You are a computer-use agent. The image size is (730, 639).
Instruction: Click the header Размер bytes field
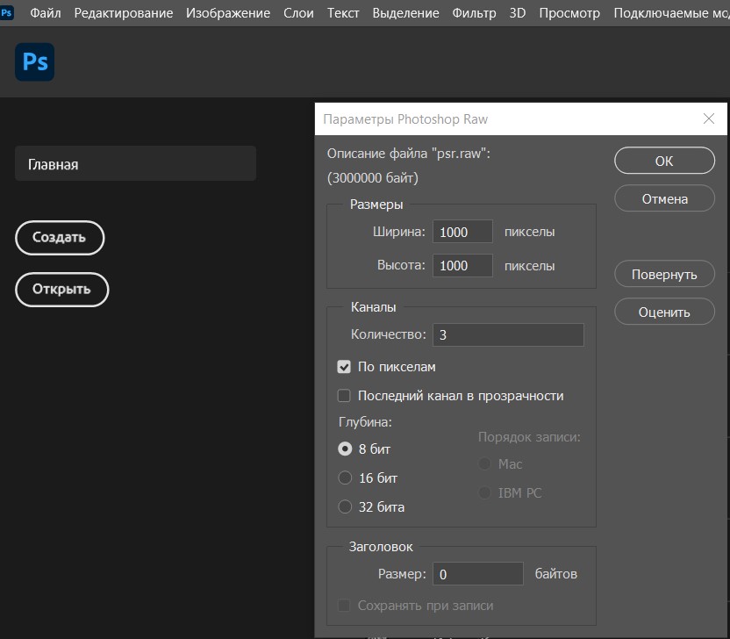point(477,574)
